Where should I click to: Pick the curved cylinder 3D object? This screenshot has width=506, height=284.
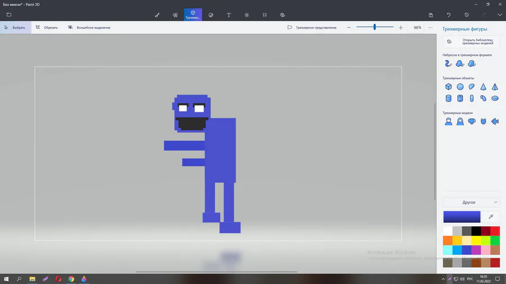pyautogui.click(x=483, y=98)
